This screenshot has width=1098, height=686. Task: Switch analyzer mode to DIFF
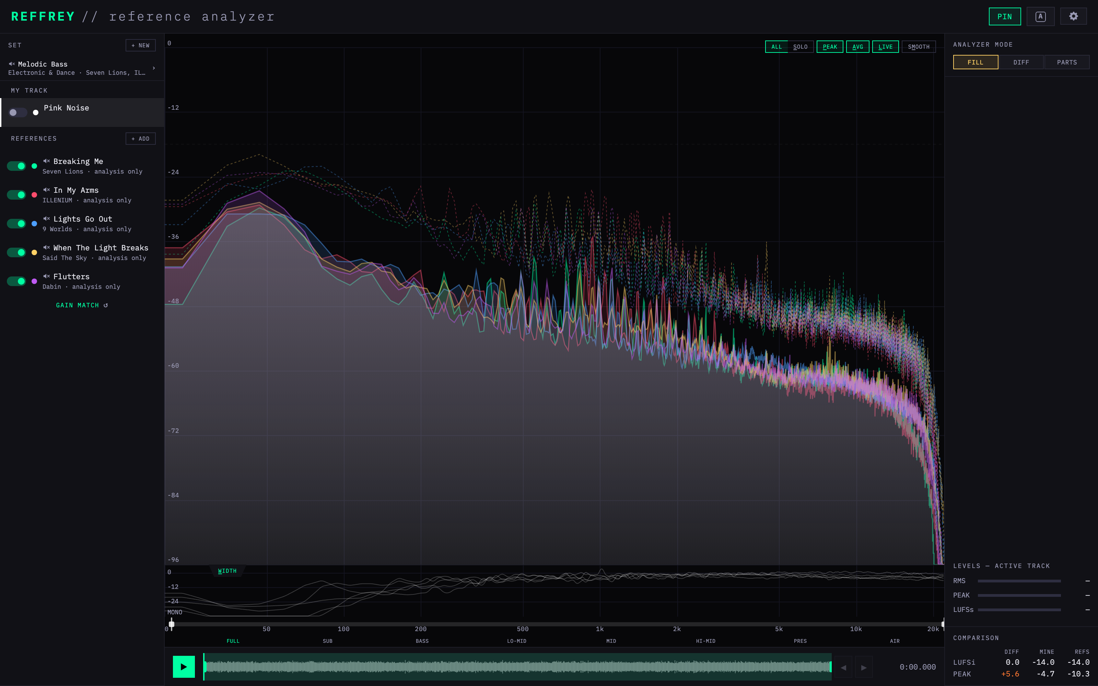click(x=1021, y=62)
